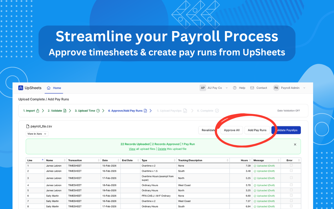Click the Approve/Add Pay Runs document icon

[x=146, y=111]
